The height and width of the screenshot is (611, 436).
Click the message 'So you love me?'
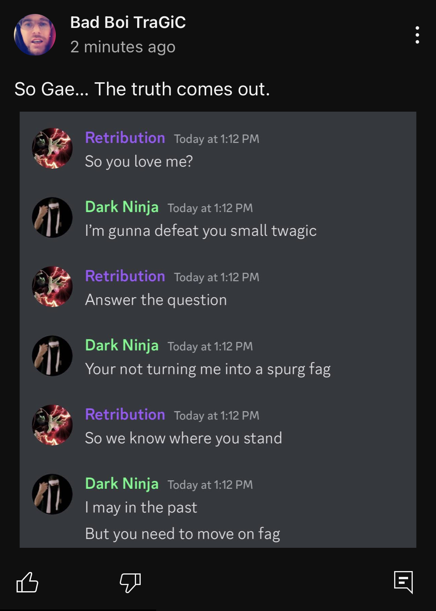(x=139, y=161)
